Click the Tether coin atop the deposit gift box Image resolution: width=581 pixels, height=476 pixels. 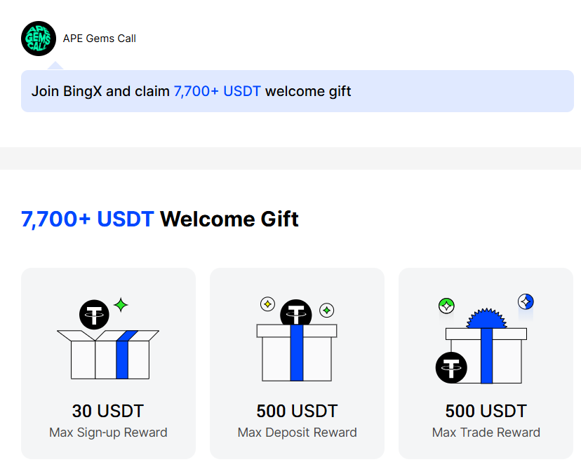click(x=295, y=313)
